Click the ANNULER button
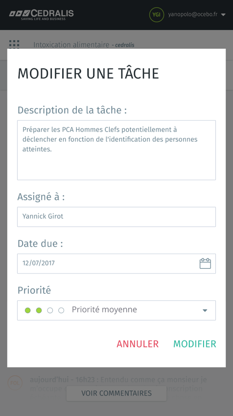 (x=138, y=344)
